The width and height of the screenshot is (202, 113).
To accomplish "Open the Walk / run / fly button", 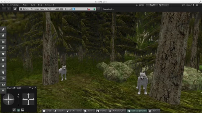I will tap(117, 111).
